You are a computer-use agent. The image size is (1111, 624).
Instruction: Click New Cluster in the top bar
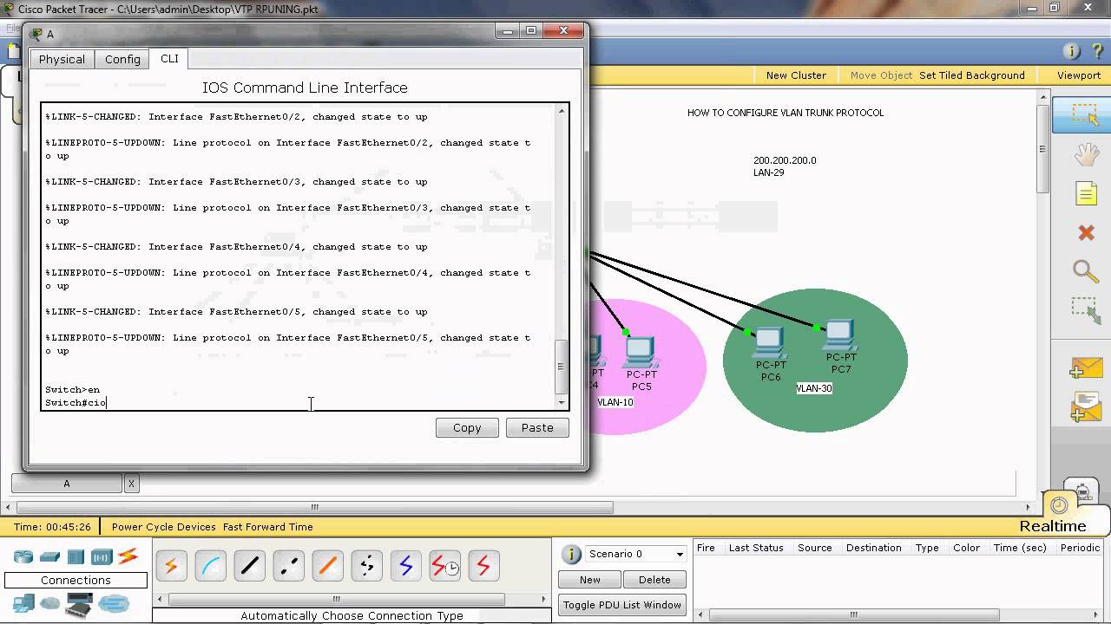[x=796, y=75]
